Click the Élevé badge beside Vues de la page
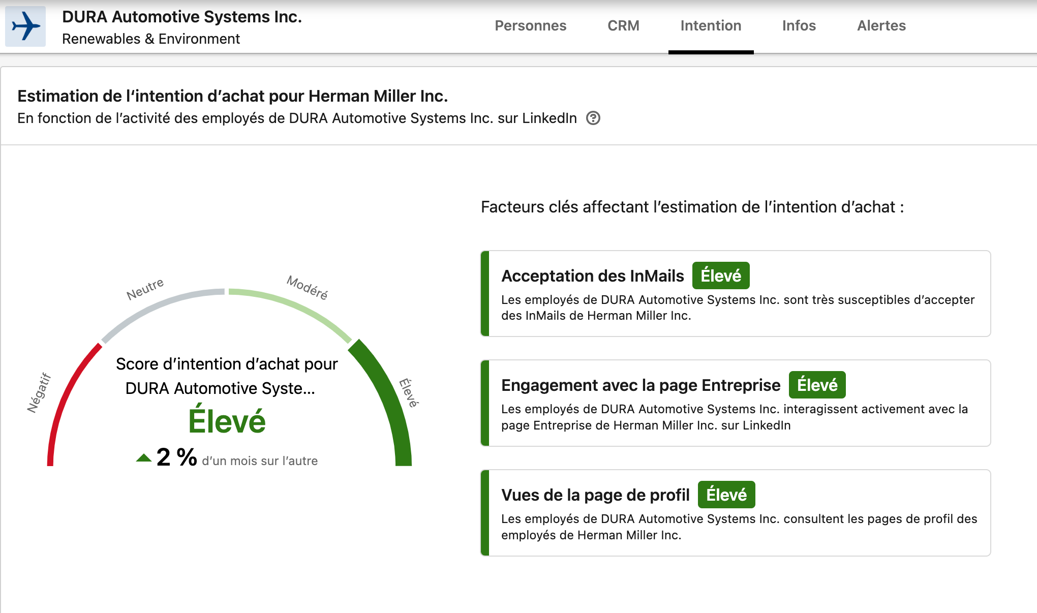 (726, 495)
